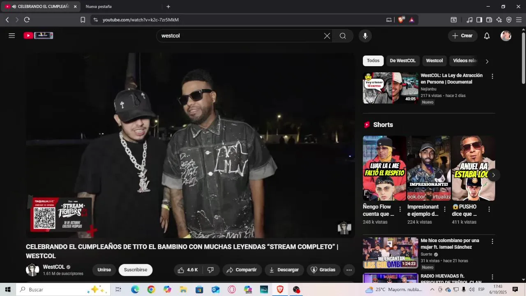
Task: Click the Crear button
Action: [x=463, y=36]
